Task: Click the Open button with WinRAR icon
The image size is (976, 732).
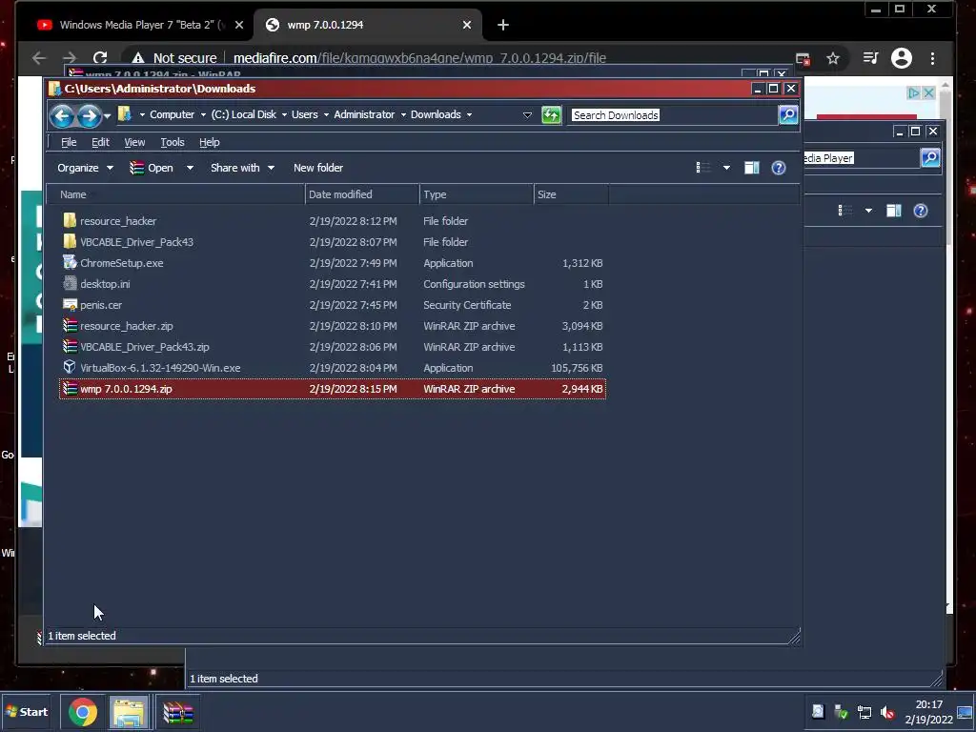Action: (152, 168)
